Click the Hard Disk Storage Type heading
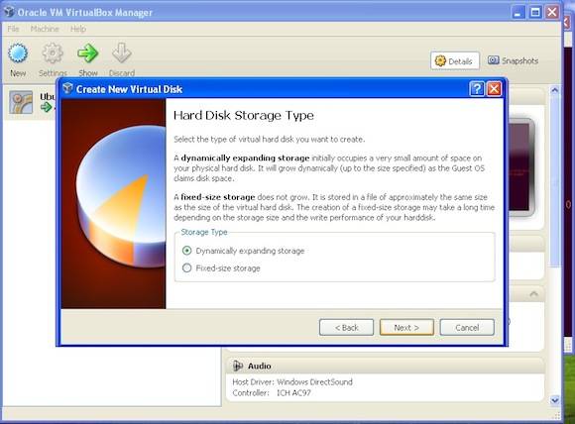575x424 pixels. (x=244, y=116)
